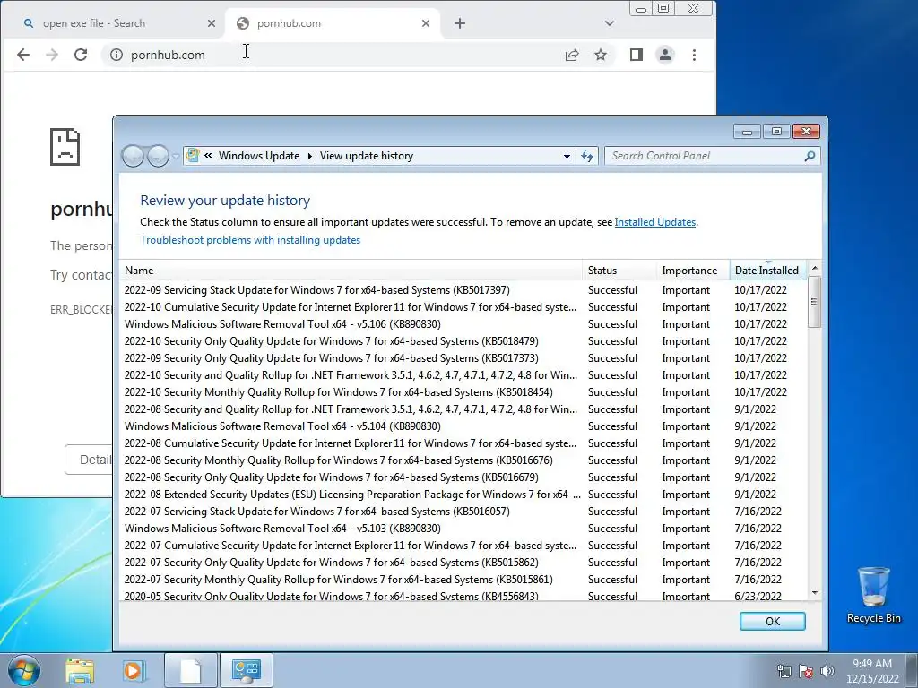Click the scroll up arrow of update list
This screenshot has height=688, width=918.
pyautogui.click(x=814, y=268)
